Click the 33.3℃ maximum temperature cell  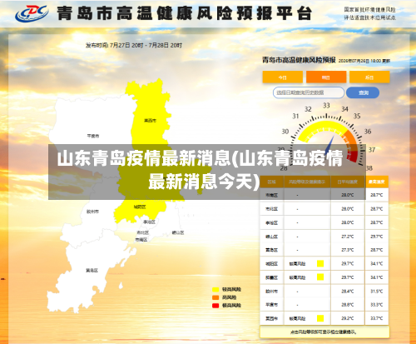377,305
